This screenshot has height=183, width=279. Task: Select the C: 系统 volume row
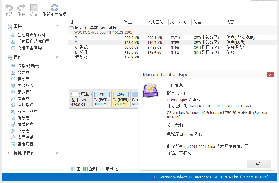coord(173,48)
